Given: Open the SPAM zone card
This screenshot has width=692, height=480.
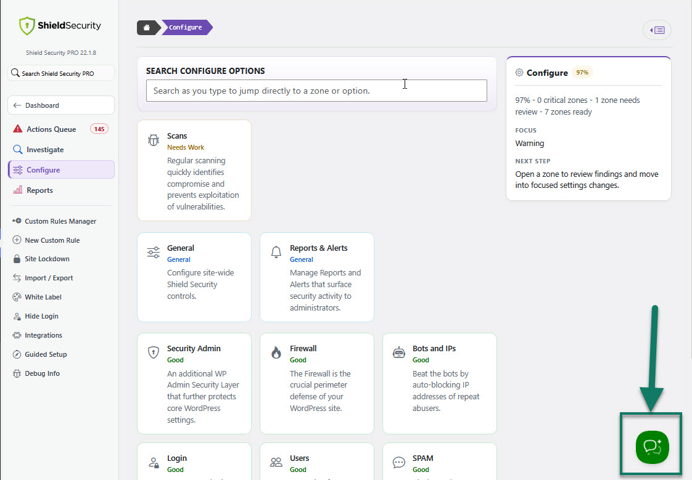Looking at the screenshot, I should point(440,462).
